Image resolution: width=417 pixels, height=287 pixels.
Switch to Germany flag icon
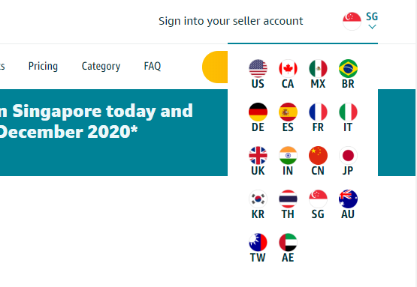tap(258, 112)
